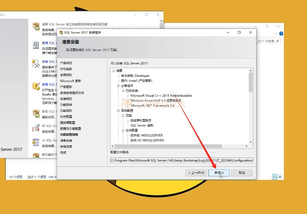This screenshot has width=307, height=214.
Task: Select '数据库引擎服务' tree row
Action: [141, 120]
